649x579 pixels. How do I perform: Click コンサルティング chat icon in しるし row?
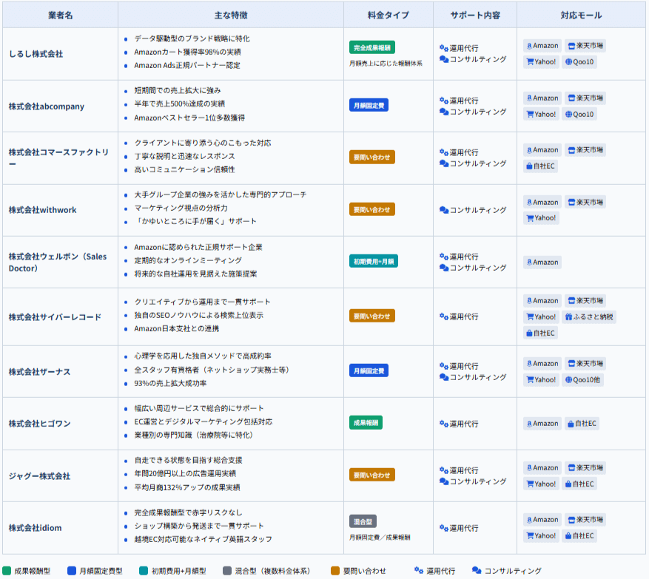tap(444, 59)
